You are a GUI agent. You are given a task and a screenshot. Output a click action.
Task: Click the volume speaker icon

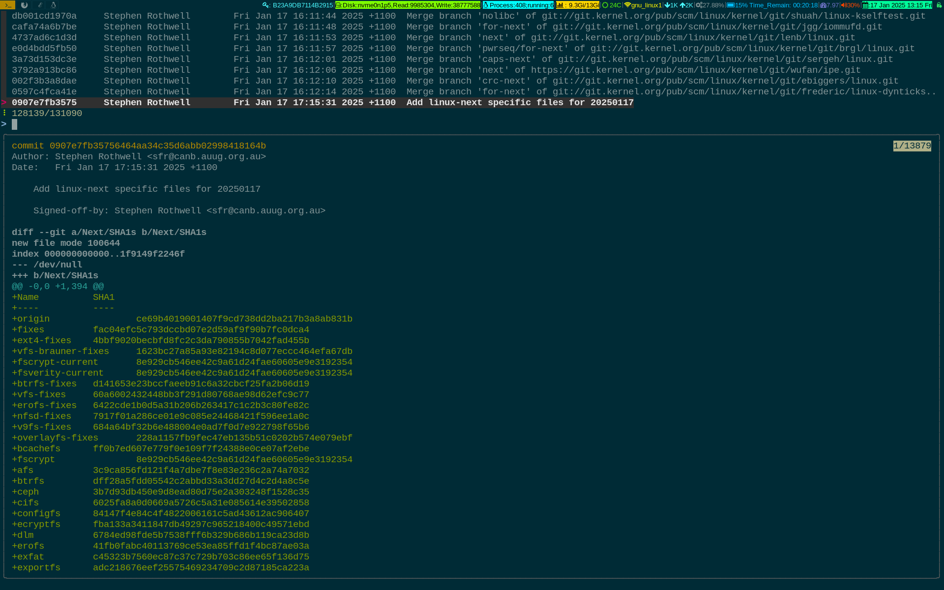pyautogui.click(x=844, y=5)
